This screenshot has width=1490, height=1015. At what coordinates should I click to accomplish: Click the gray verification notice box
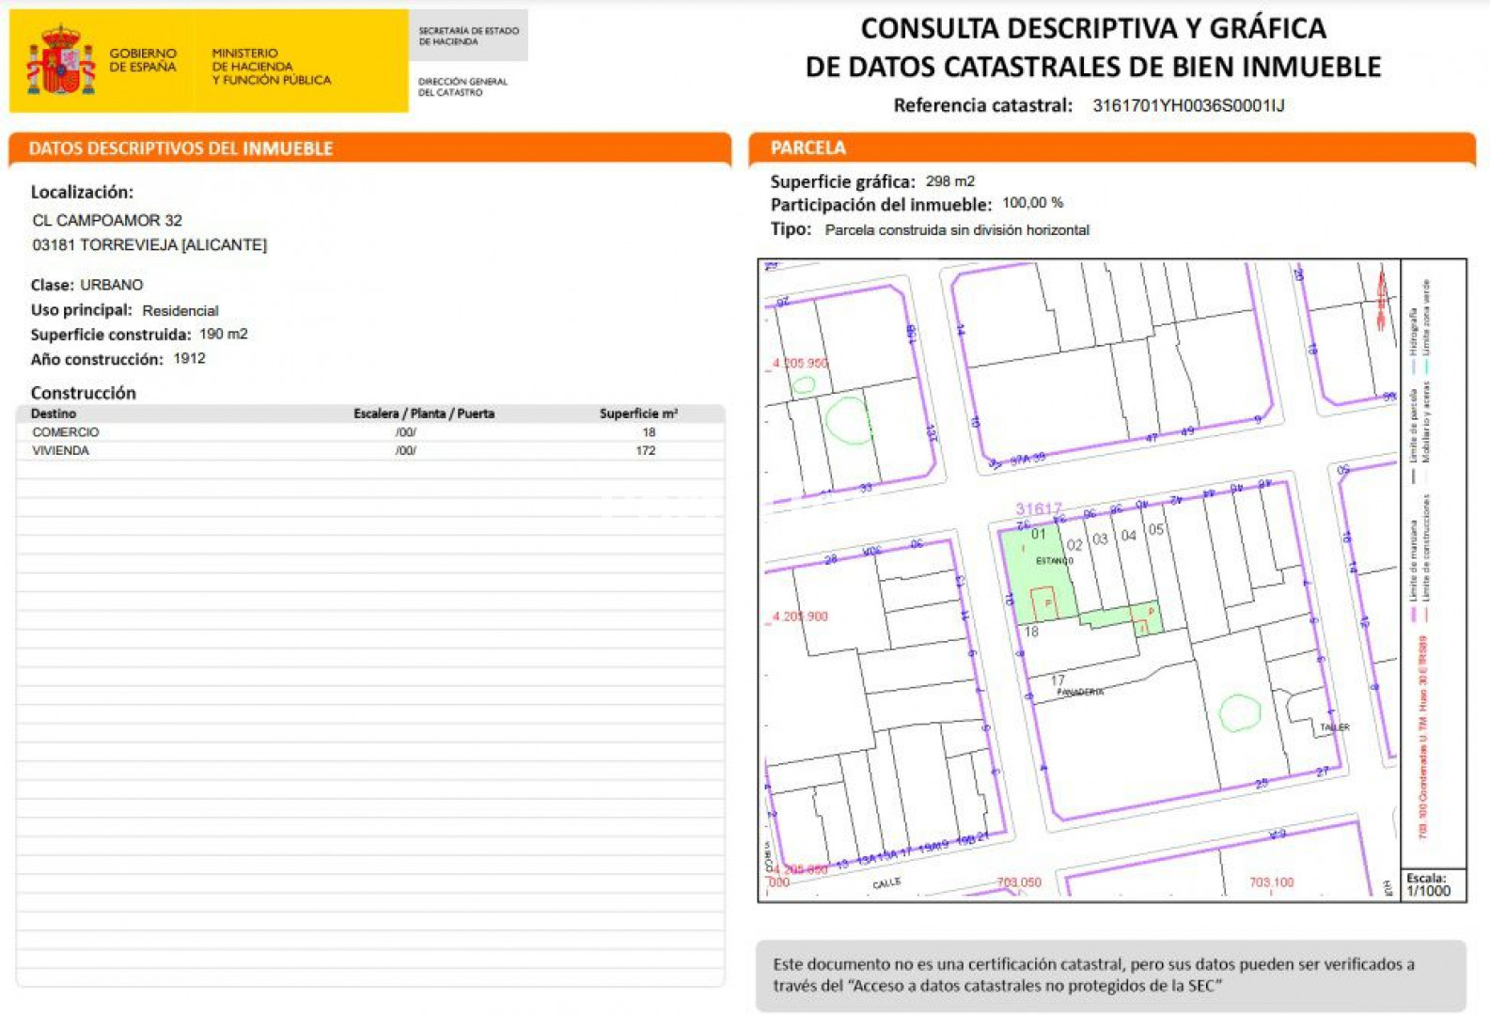click(1110, 975)
